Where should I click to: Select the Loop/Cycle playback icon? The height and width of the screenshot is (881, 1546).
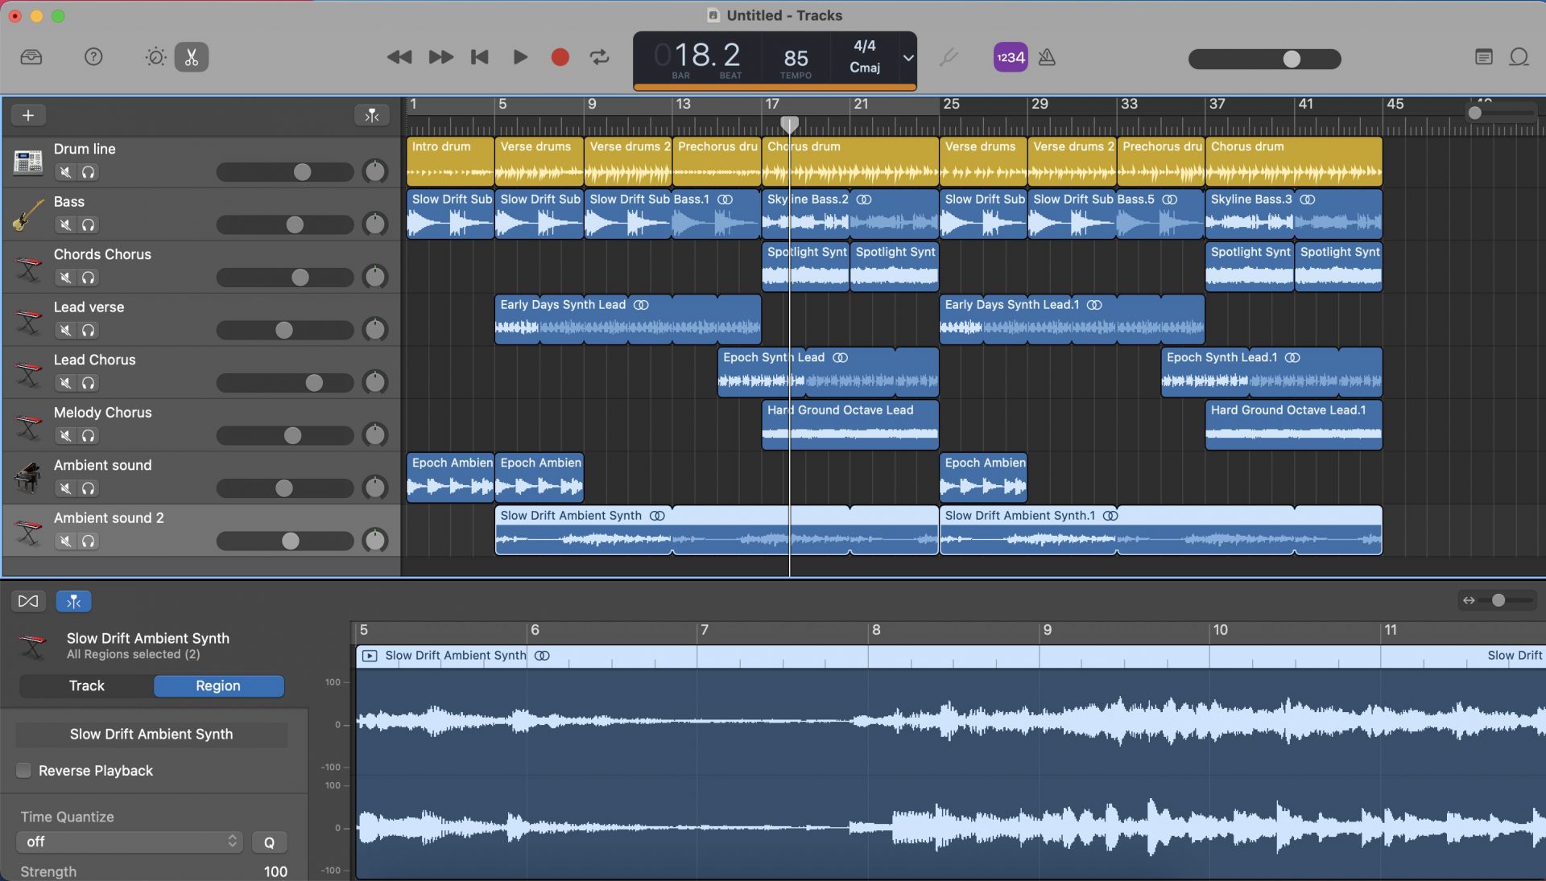[x=600, y=59]
